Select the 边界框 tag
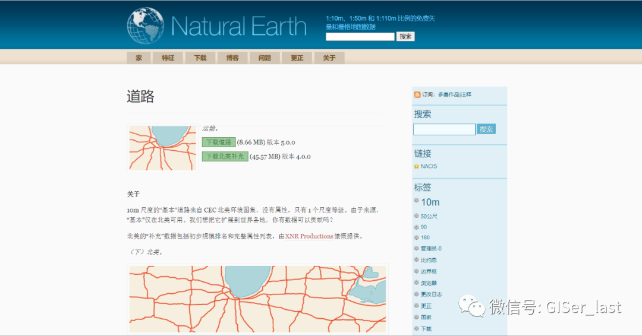This screenshot has height=336, width=642. coord(429,271)
